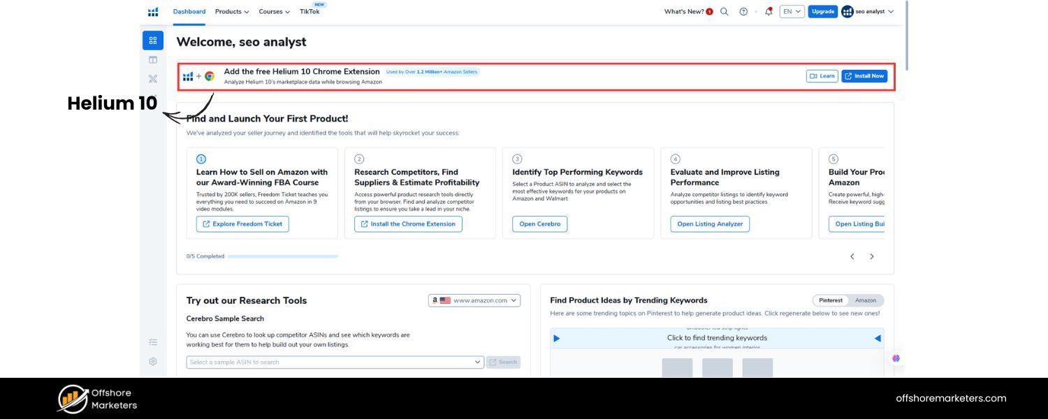
Task: Go to next onboarding card arrow
Action: (872, 256)
